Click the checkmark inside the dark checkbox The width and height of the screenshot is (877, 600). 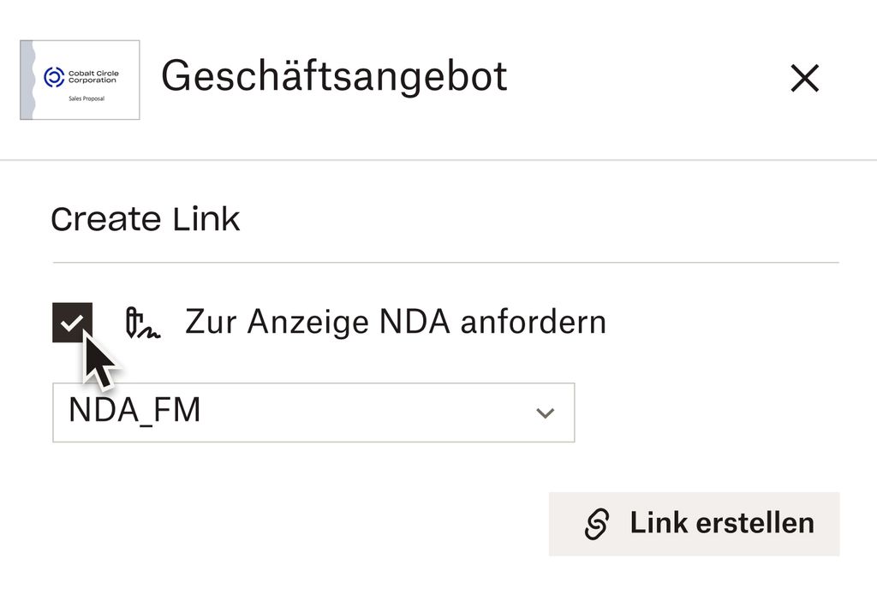(73, 323)
